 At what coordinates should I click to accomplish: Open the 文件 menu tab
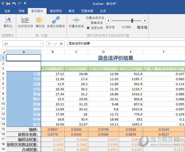tap(7, 11)
